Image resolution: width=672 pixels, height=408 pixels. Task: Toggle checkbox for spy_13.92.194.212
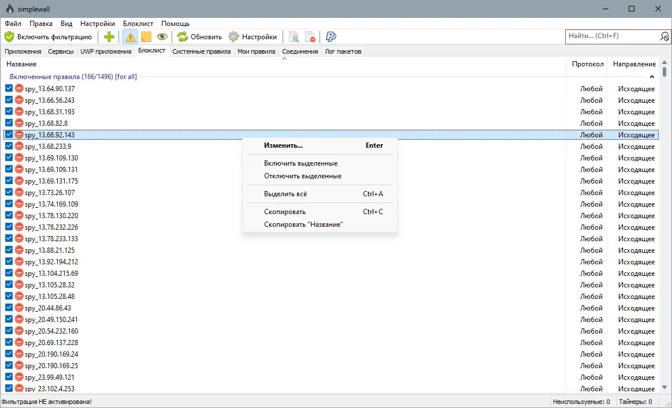(x=9, y=261)
